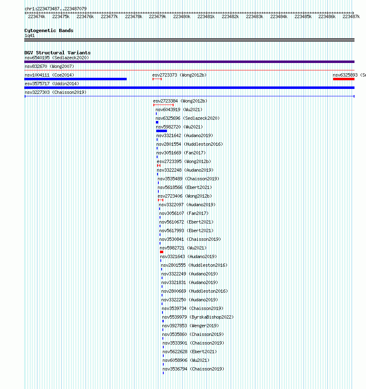The height and width of the screenshot is (389, 366).
Task: Click the 223487k ruler tick label
Action: (x=351, y=16)
